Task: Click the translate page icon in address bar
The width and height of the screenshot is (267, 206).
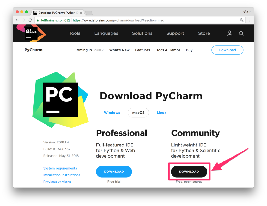Action: [242, 20]
